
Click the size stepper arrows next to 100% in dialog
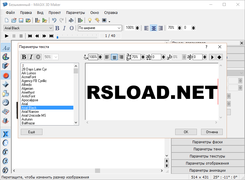point(100,57)
